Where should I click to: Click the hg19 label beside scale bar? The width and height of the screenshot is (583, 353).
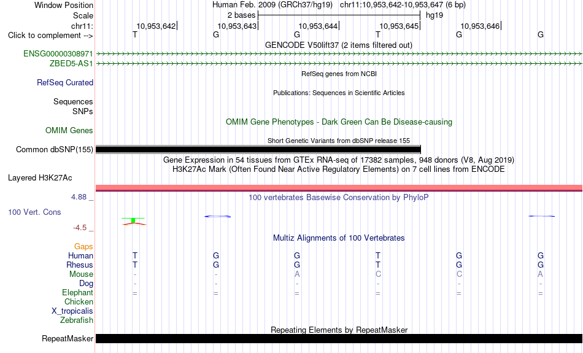coord(434,15)
